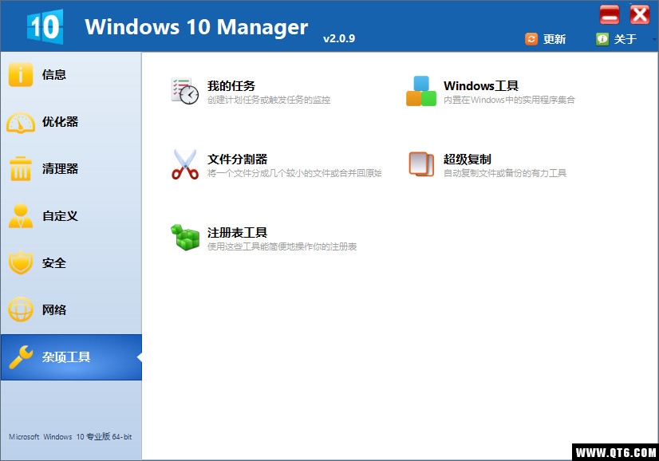Click description 创建计划任务或触发任务的监控
The image size is (659, 461).
[x=269, y=100]
